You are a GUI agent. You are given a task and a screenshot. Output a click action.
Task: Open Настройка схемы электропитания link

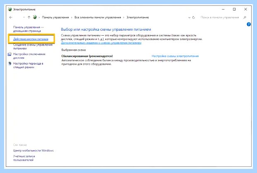click(x=175, y=56)
